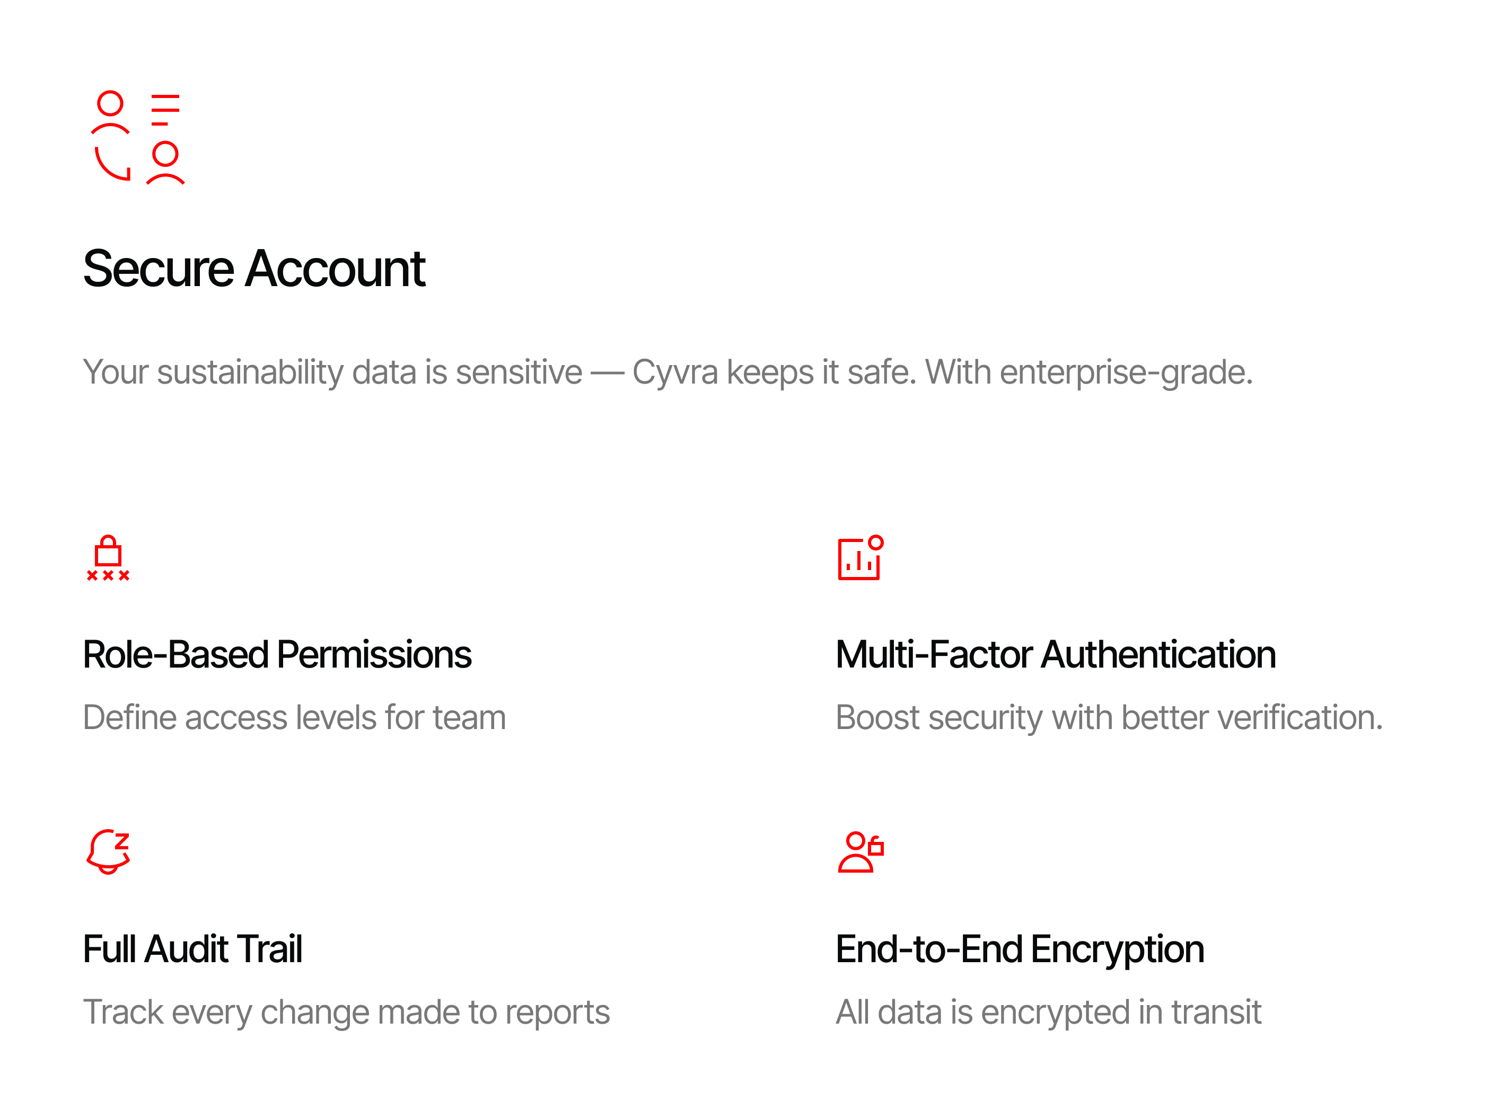Click the curved arrow in the account icon
This screenshot has height=1119, width=1510.
112,165
